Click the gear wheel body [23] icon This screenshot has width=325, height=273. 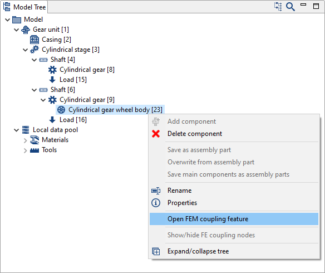(x=61, y=110)
